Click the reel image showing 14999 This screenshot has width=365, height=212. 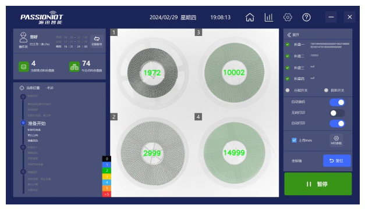click(235, 153)
